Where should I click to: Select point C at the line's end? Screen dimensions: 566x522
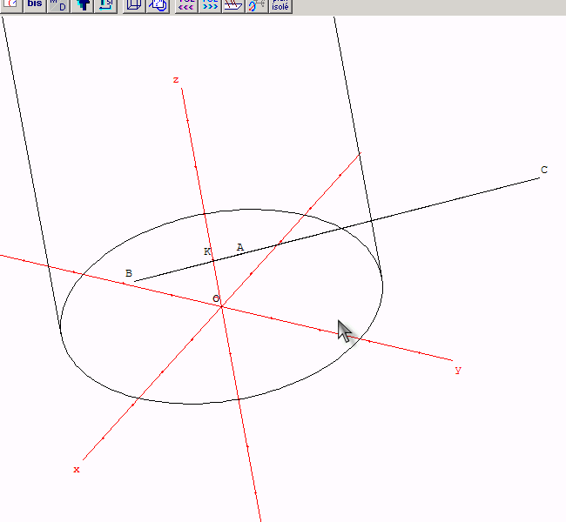[x=544, y=171]
